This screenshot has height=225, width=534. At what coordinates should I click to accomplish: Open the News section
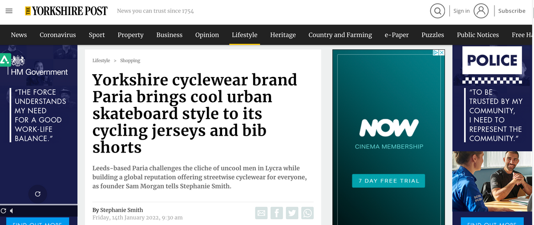click(x=19, y=35)
